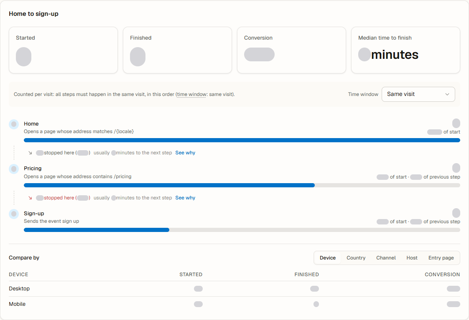
Task: Click the Pricing step progress bar
Action: pos(242,185)
